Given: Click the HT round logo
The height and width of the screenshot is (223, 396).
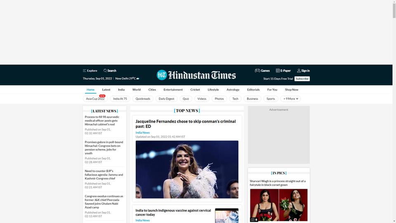Looking at the screenshot, I should click(162, 75).
